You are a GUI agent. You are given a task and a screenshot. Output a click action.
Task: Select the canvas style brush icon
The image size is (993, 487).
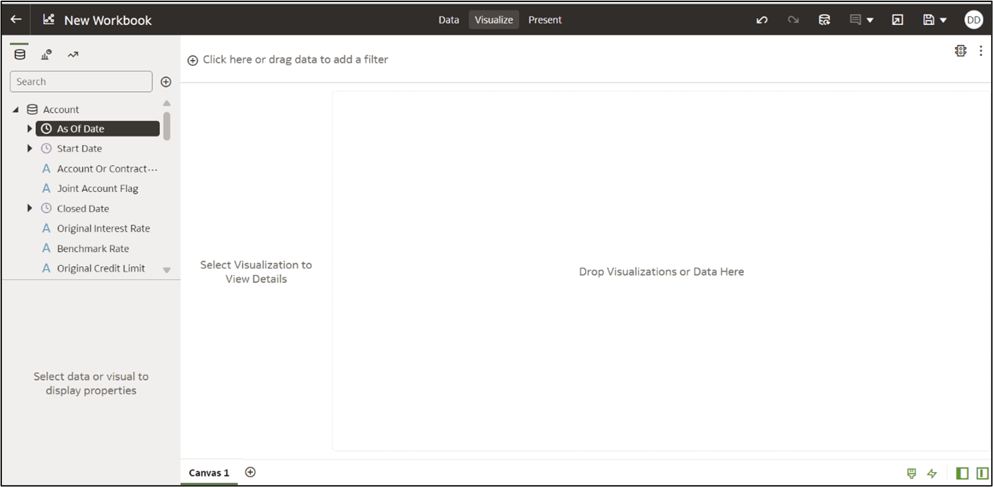(910, 473)
